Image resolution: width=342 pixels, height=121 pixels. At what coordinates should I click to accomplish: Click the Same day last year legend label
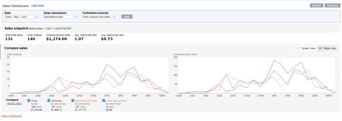pyautogui.click(x=116, y=101)
